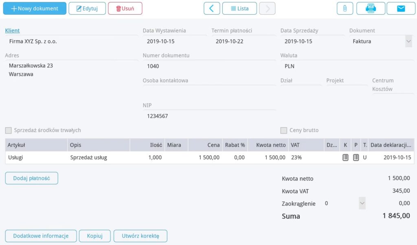Click Edytuj to edit invoice
Viewport: 417px width, 245px height.
click(87, 8)
